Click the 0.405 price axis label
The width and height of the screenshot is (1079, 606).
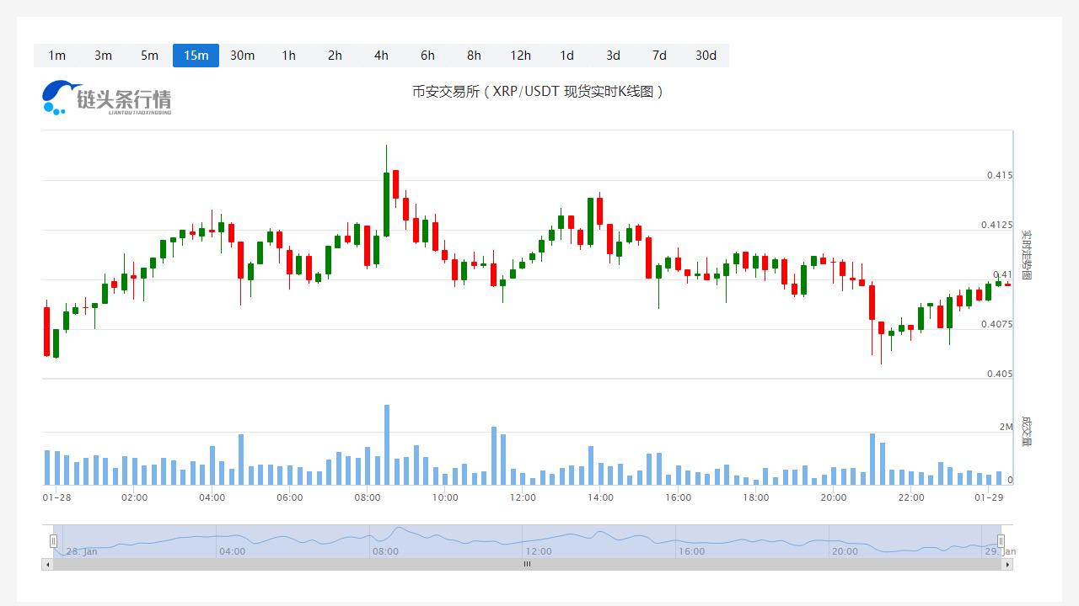(x=1000, y=374)
